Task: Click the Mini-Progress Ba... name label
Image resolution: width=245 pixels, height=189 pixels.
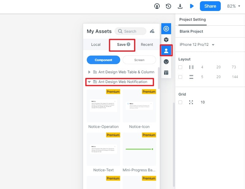Action: [x=139, y=170]
